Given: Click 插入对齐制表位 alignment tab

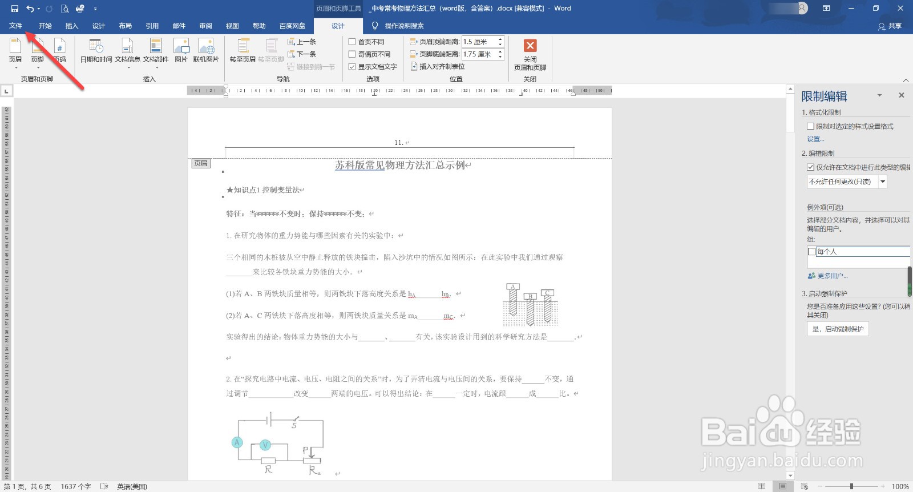Looking at the screenshot, I should click(x=438, y=66).
